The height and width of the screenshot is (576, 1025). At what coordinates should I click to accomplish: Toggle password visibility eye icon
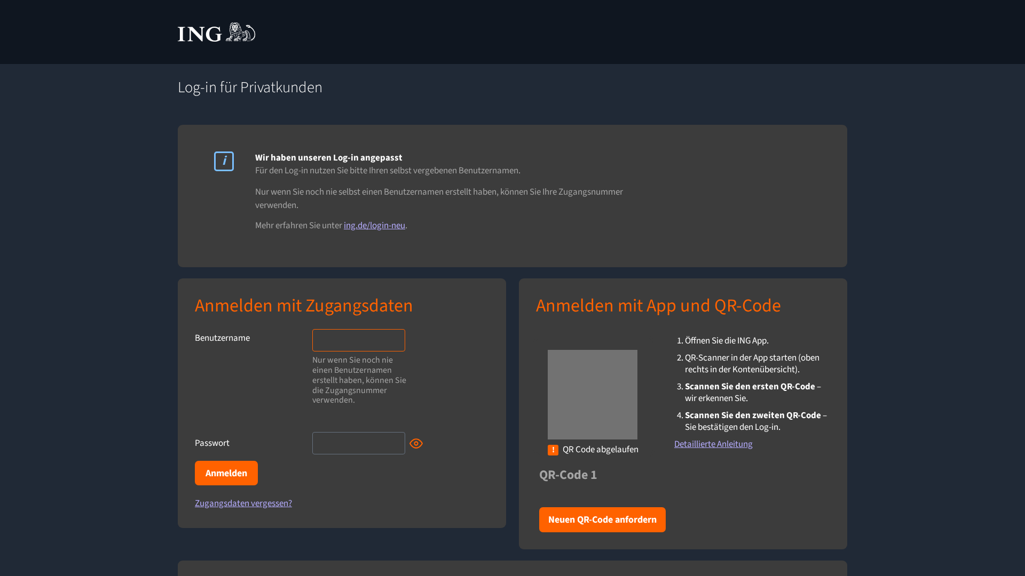(x=416, y=444)
